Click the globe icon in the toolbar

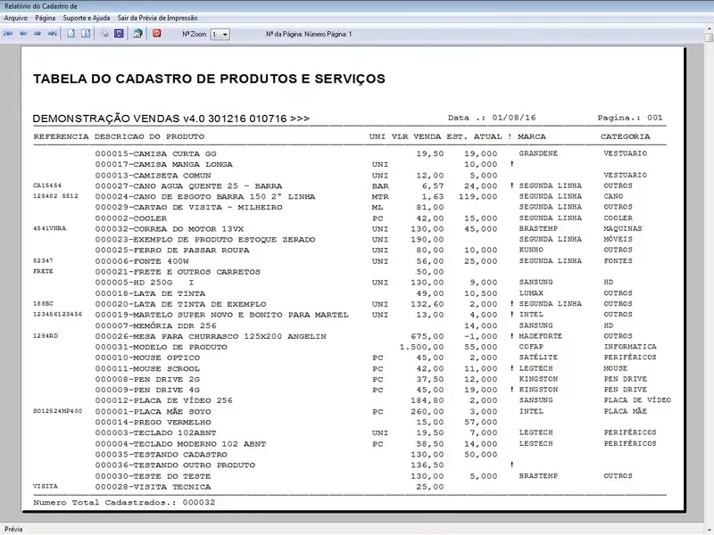click(137, 34)
